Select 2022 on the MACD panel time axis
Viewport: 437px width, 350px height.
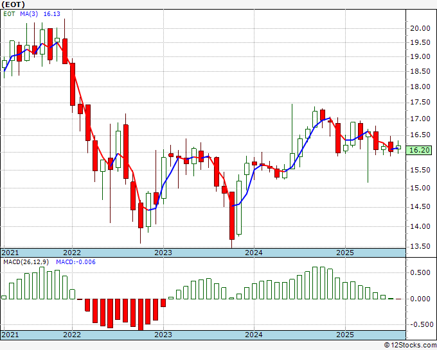tap(72, 335)
